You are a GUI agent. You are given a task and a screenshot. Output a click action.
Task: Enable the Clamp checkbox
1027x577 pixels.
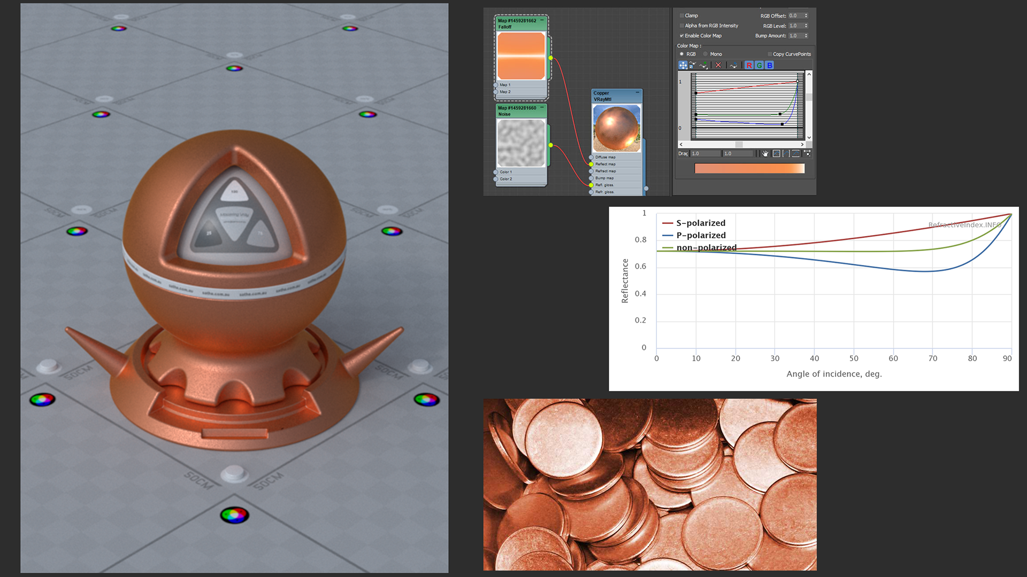(x=681, y=15)
